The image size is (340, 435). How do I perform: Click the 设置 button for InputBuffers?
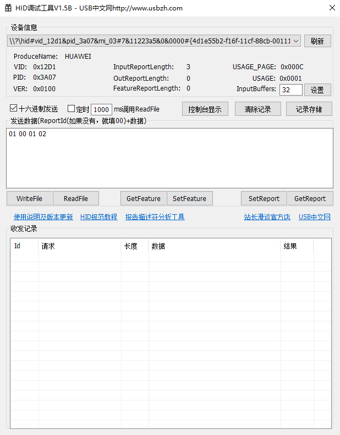(317, 90)
